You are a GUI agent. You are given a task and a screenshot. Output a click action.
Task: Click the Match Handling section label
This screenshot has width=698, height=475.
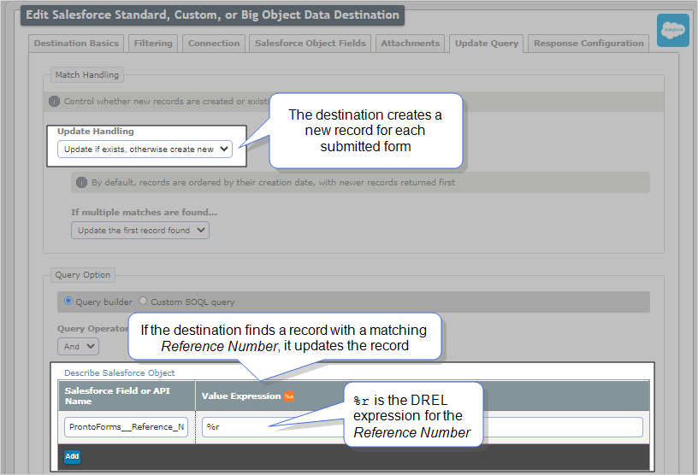(86, 74)
